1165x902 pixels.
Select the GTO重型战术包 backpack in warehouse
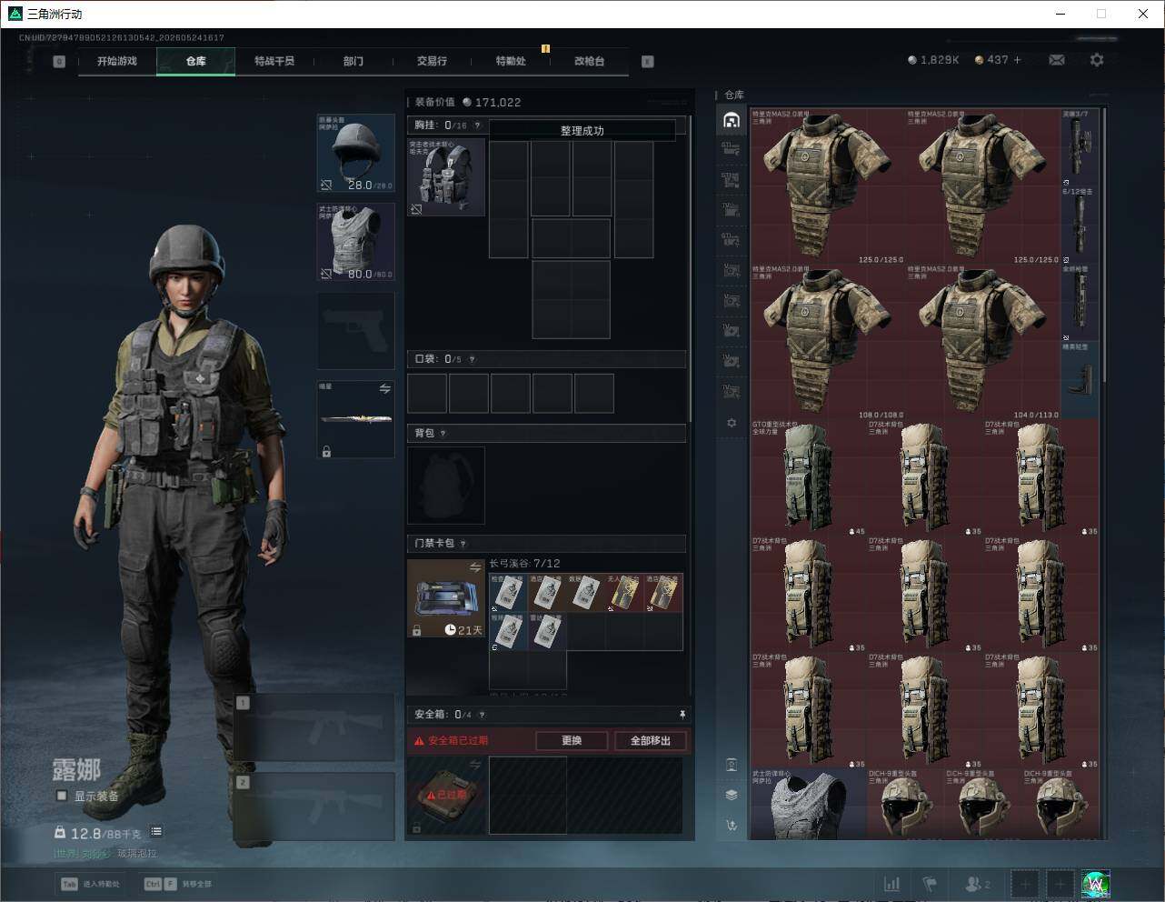tap(809, 478)
